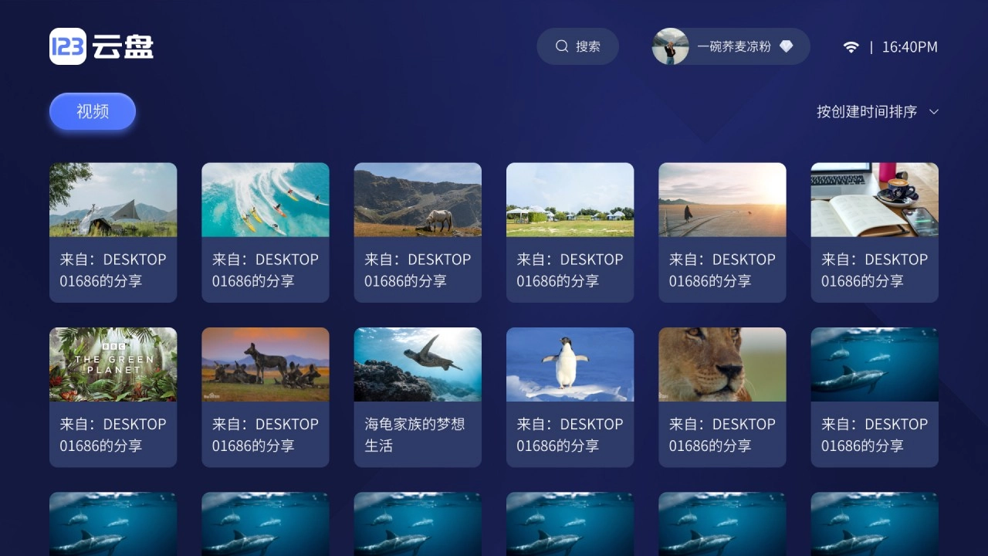Select the 视频 tab
The image size is (988, 556).
point(93,112)
